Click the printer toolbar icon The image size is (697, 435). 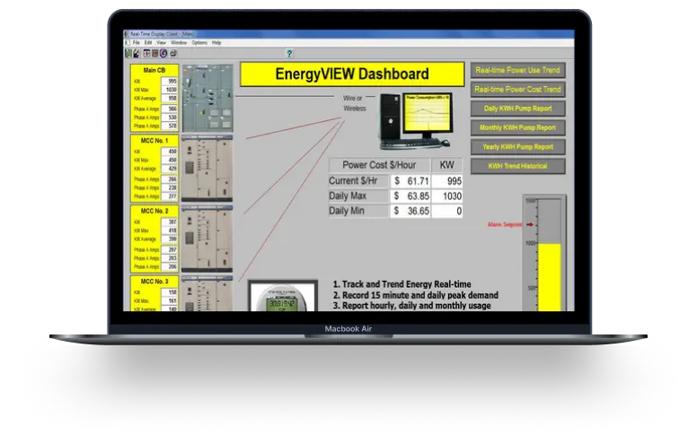[x=173, y=53]
